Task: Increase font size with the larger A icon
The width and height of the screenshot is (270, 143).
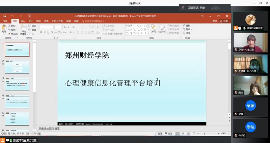Action: pyautogui.click(x=65, y=27)
